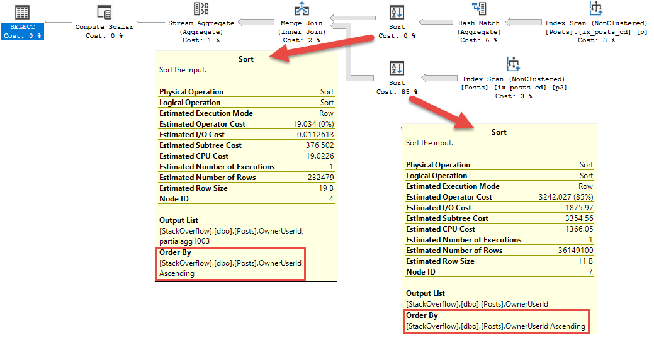The width and height of the screenshot is (654, 340).
Task: Click the 3242.027 (85%) operator cost value
Action: click(561, 197)
